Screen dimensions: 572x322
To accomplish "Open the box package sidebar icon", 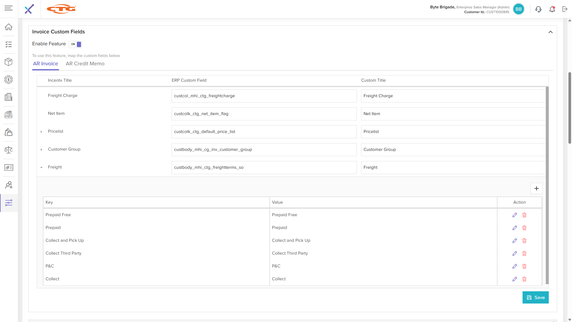I will tap(9, 62).
